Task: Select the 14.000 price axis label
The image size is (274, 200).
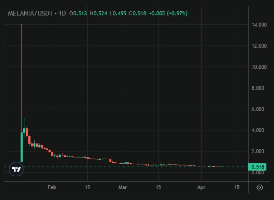Action: coord(259,25)
